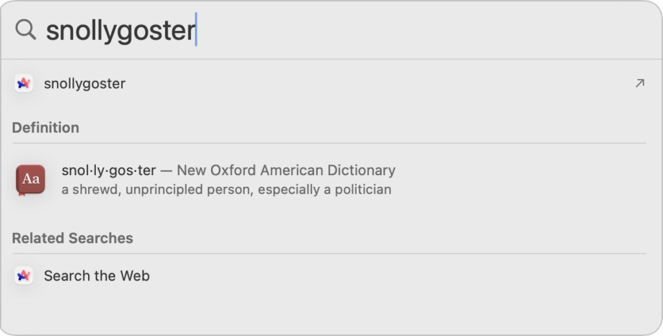Click the magnifying glass search icon
Screen dimensions: 663x336
[25, 29]
